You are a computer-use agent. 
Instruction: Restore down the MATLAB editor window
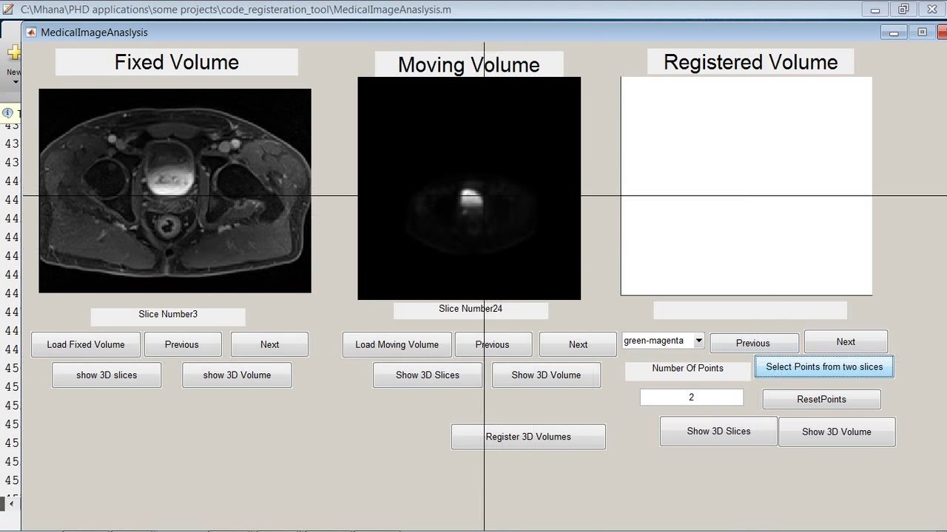(903, 10)
